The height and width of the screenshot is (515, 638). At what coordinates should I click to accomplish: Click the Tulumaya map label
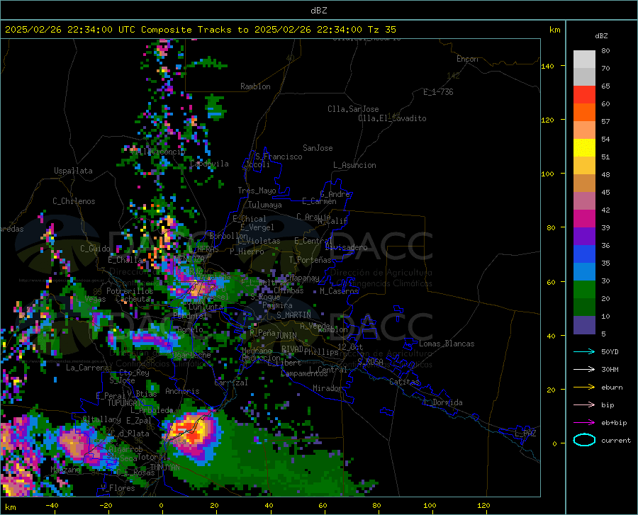(265, 205)
